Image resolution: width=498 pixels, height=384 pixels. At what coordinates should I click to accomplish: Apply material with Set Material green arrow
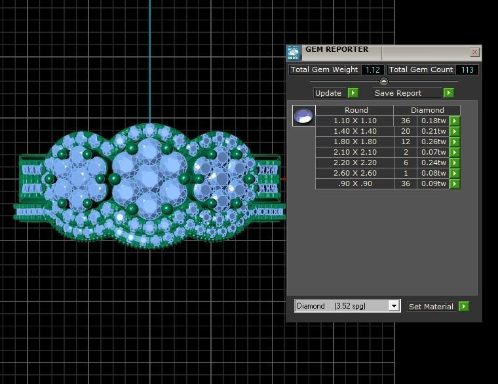pos(464,306)
